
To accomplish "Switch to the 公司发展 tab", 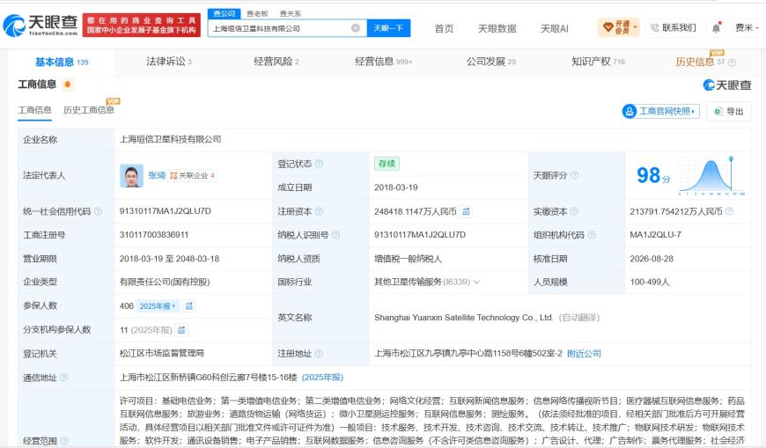I will click(x=491, y=62).
